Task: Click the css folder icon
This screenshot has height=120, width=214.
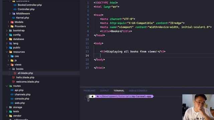Action: pyautogui.click(x=12, y=56)
